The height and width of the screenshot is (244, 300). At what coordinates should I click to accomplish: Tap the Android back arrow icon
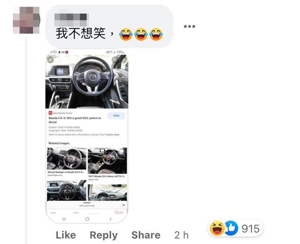coord(110,219)
